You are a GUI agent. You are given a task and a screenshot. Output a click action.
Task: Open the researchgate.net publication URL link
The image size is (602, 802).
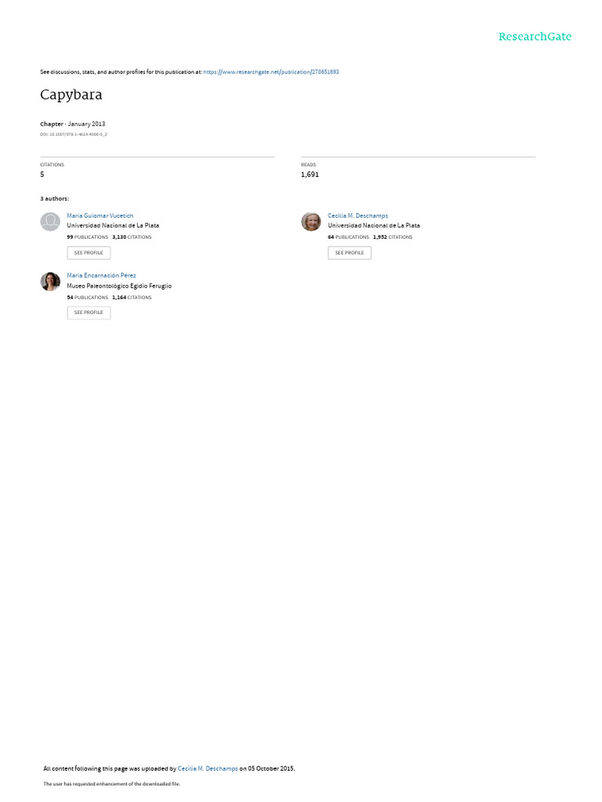click(x=270, y=72)
